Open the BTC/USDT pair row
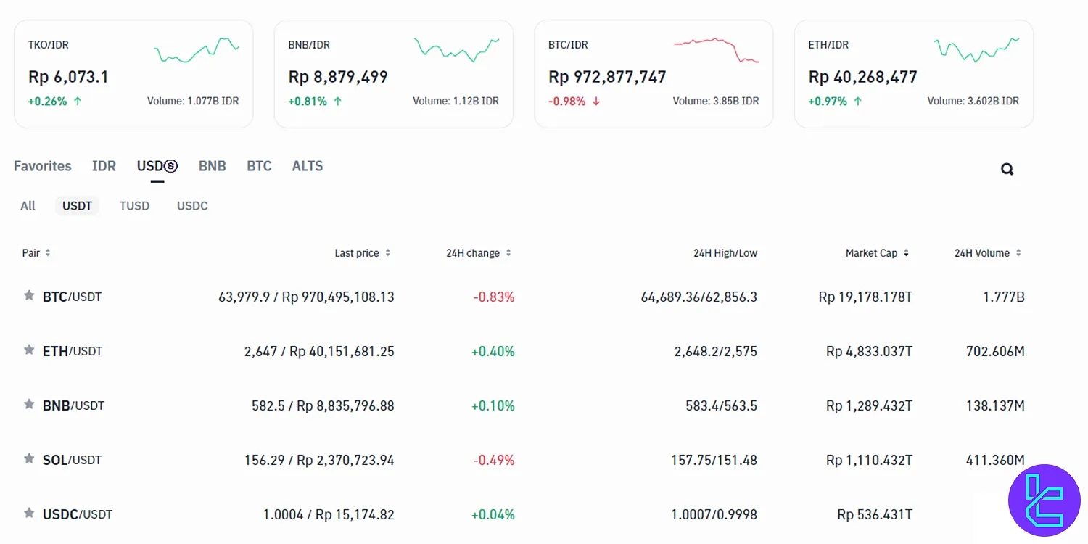The width and height of the screenshot is (1088, 544). 524,297
